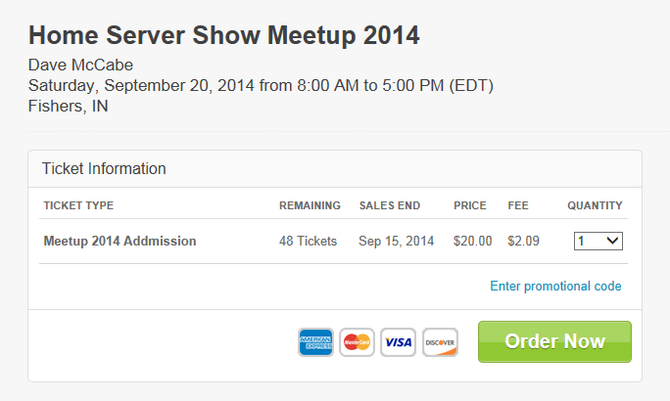Select the Meetup 2014 Addmission ticket name
This screenshot has width=670, height=401.
[120, 241]
